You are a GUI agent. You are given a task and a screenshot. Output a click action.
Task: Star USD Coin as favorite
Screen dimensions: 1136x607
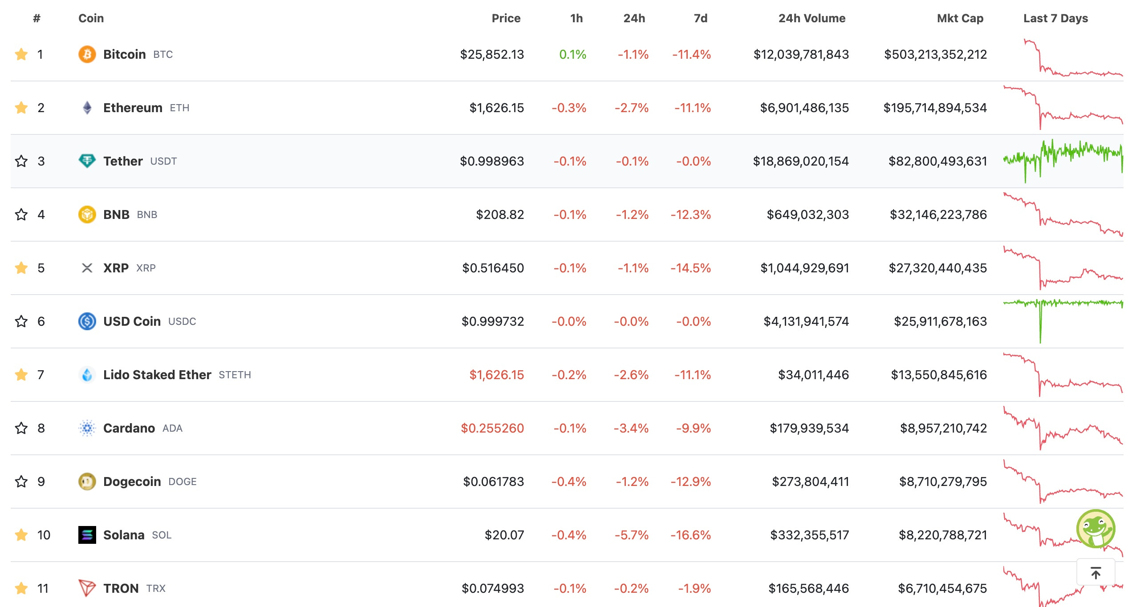[21, 321]
